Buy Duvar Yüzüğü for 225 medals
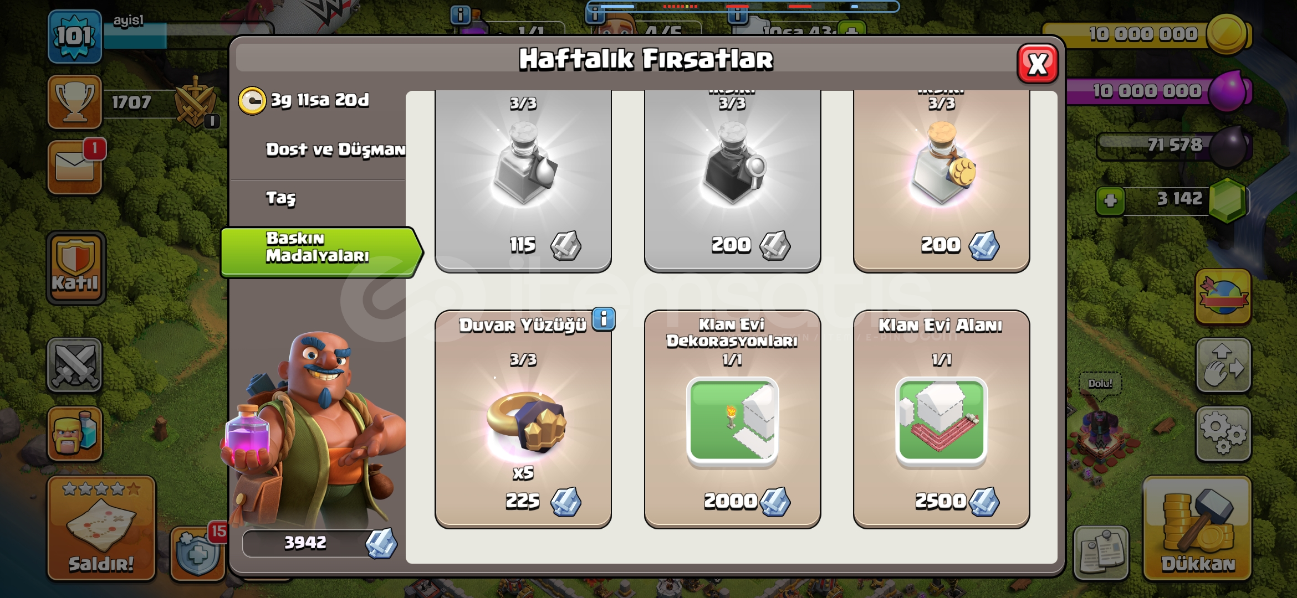The width and height of the screenshot is (1297, 598). coord(523,419)
